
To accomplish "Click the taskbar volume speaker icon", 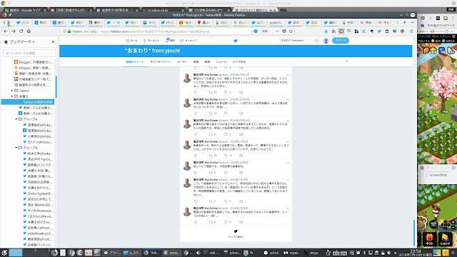I will (x=388, y=253).
